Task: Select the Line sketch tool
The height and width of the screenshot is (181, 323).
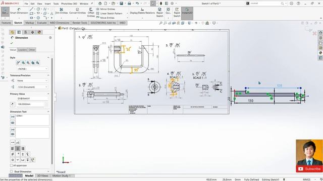Action: [31, 9]
